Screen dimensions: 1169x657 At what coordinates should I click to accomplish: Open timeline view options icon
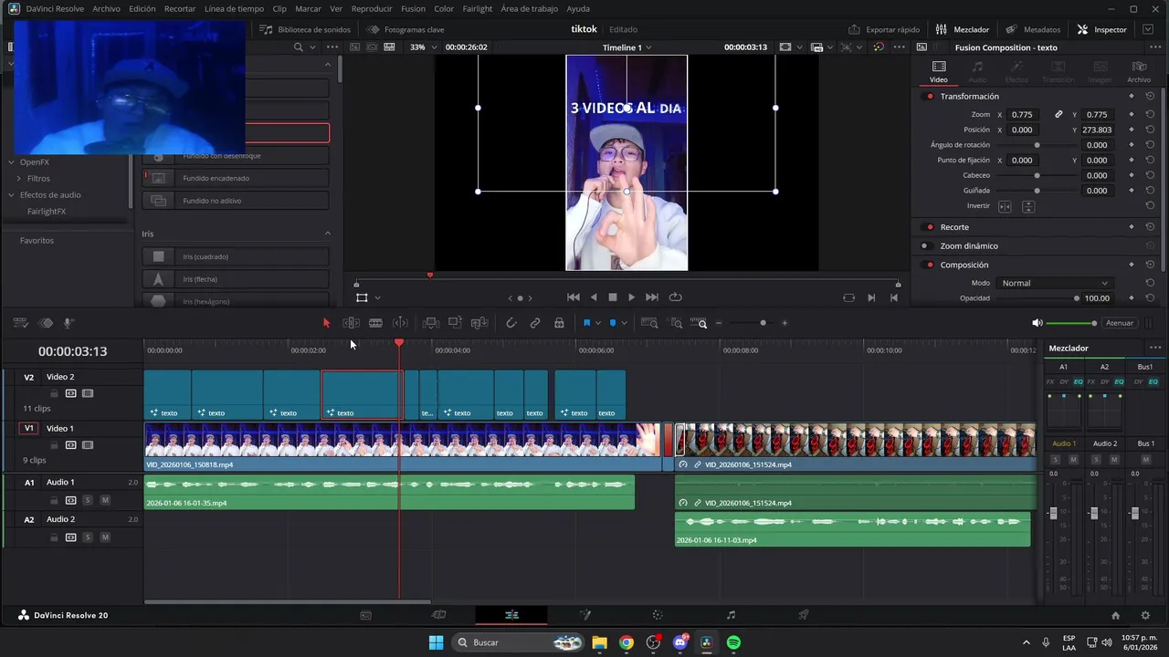[20, 323]
